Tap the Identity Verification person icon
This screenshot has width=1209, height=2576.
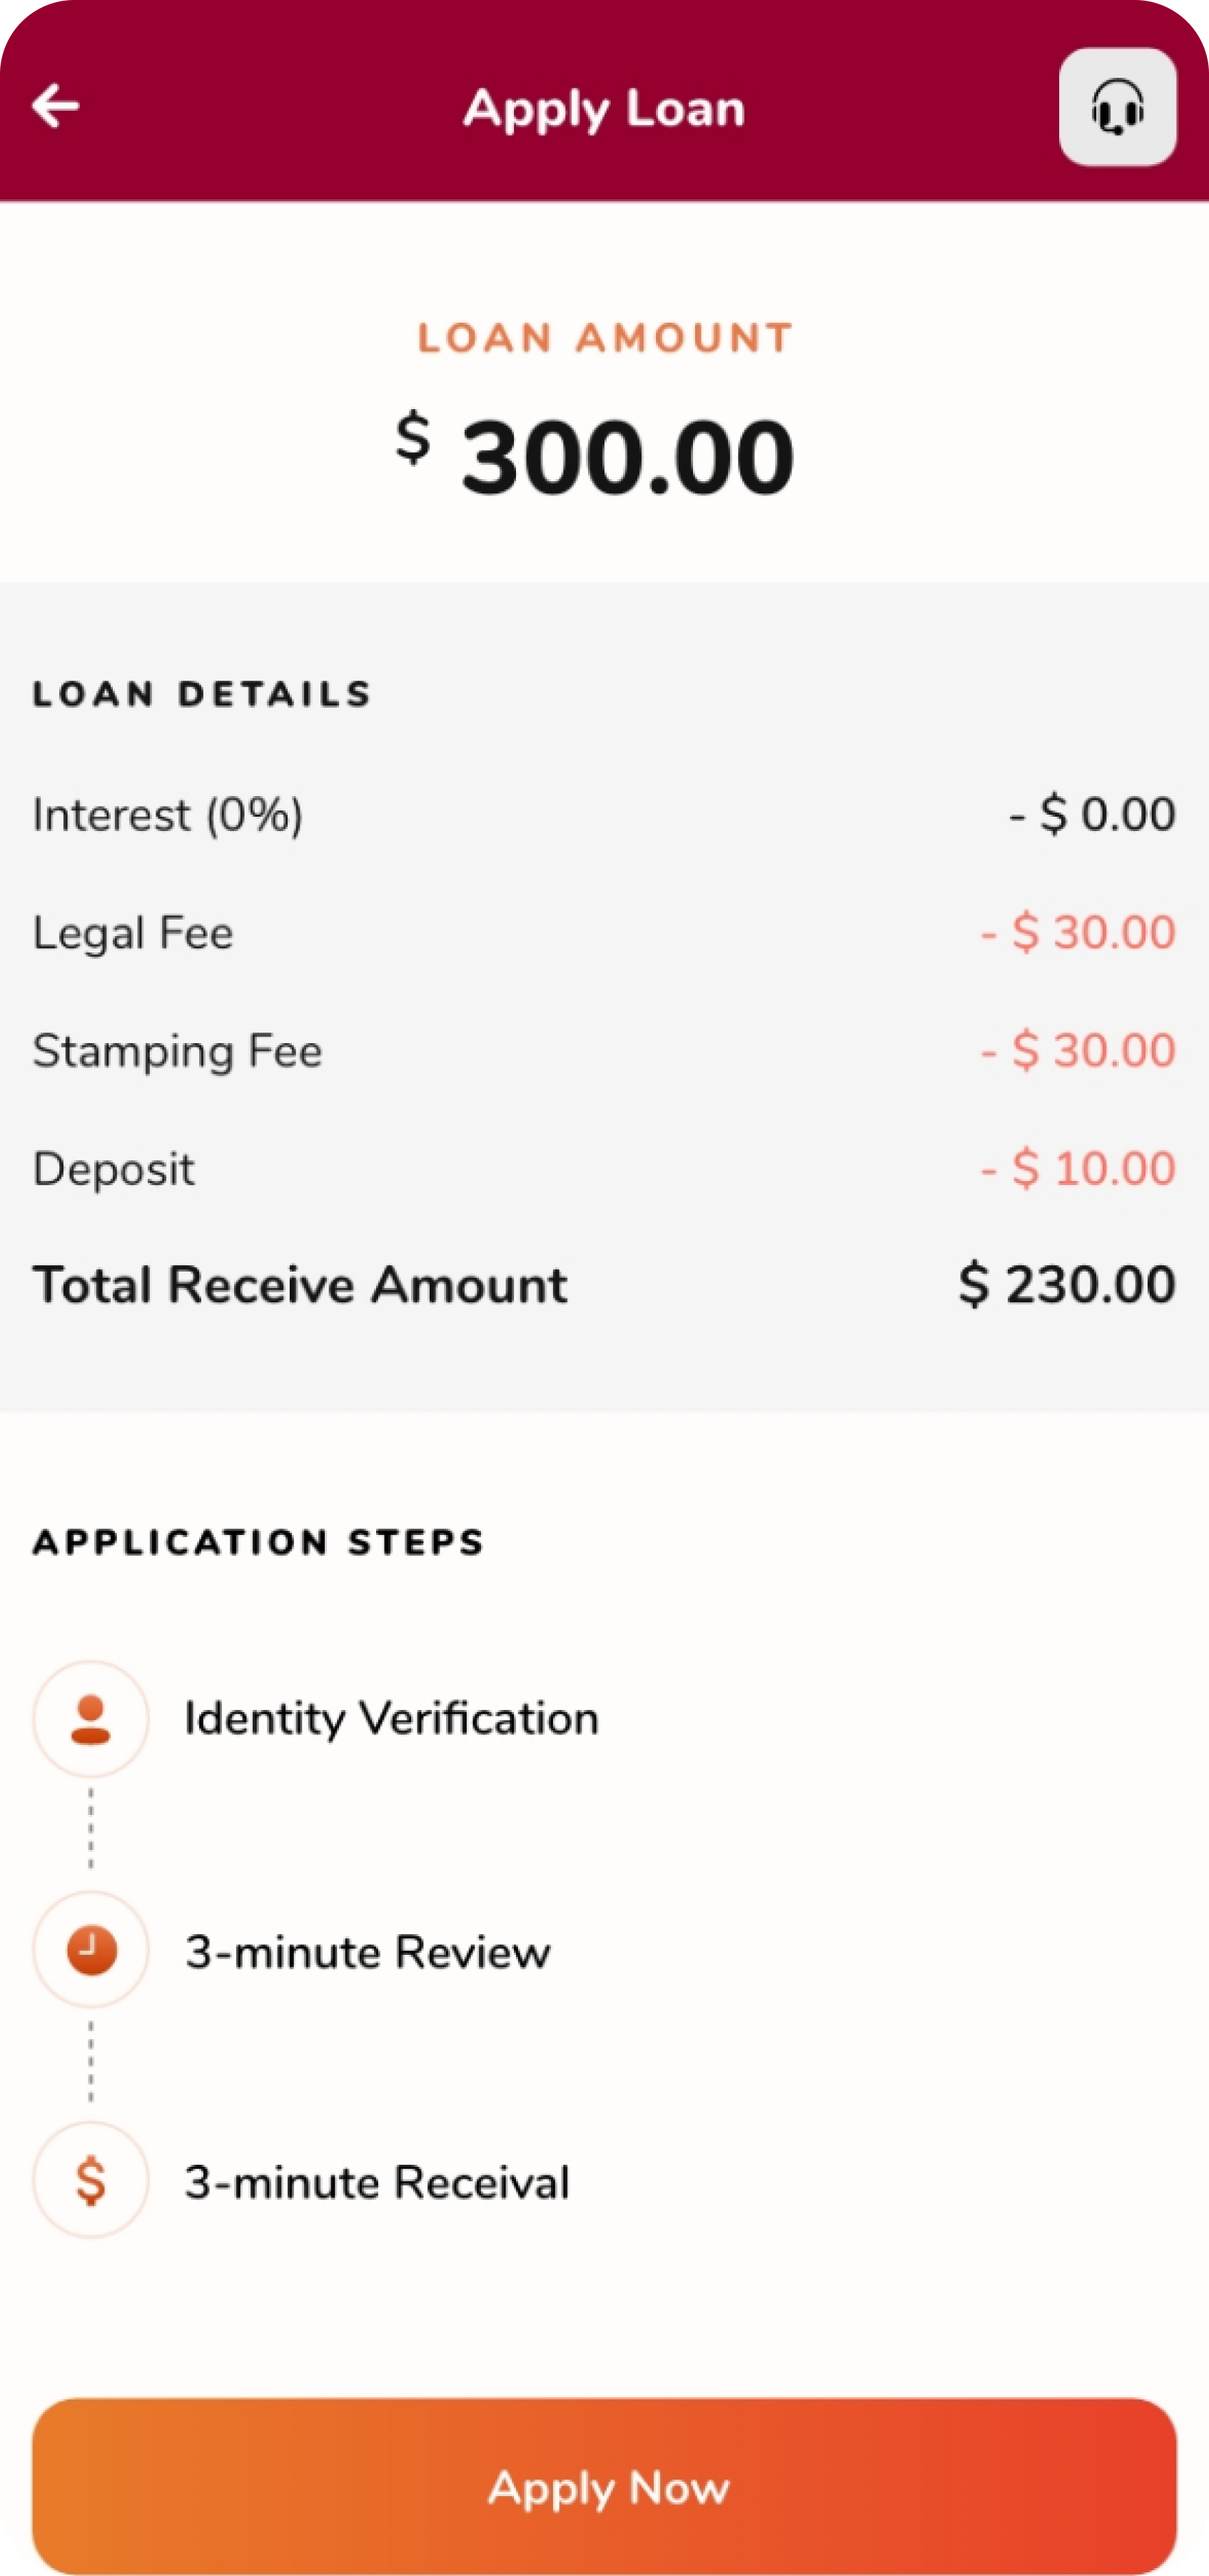click(x=91, y=1719)
